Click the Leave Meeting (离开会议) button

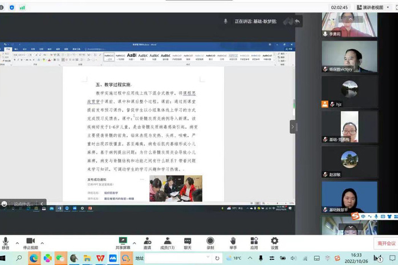pyautogui.click(x=386, y=243)
